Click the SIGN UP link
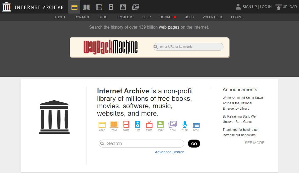 click(250, 7)
